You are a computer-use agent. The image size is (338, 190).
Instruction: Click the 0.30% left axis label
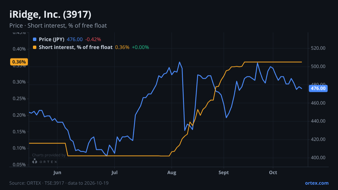click(19, 82)
